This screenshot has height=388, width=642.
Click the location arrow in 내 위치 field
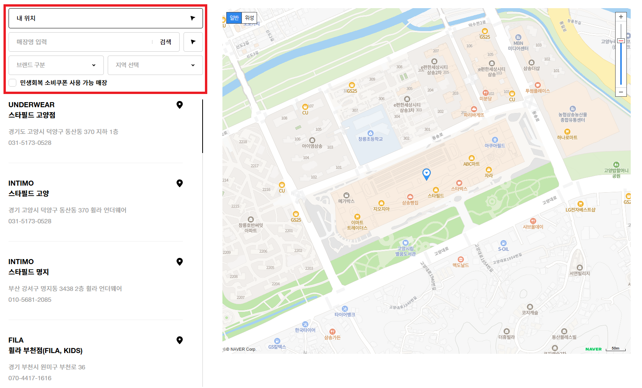pos(192,18)
